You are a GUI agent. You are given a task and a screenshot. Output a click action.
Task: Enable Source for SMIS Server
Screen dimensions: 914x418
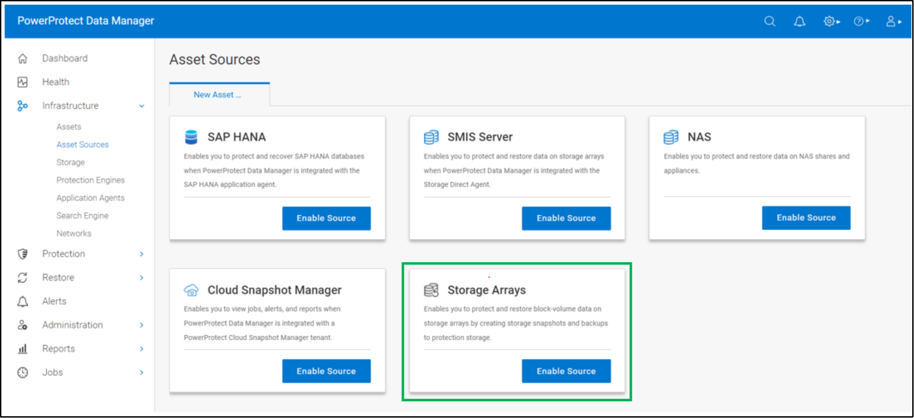pos(566,218)
